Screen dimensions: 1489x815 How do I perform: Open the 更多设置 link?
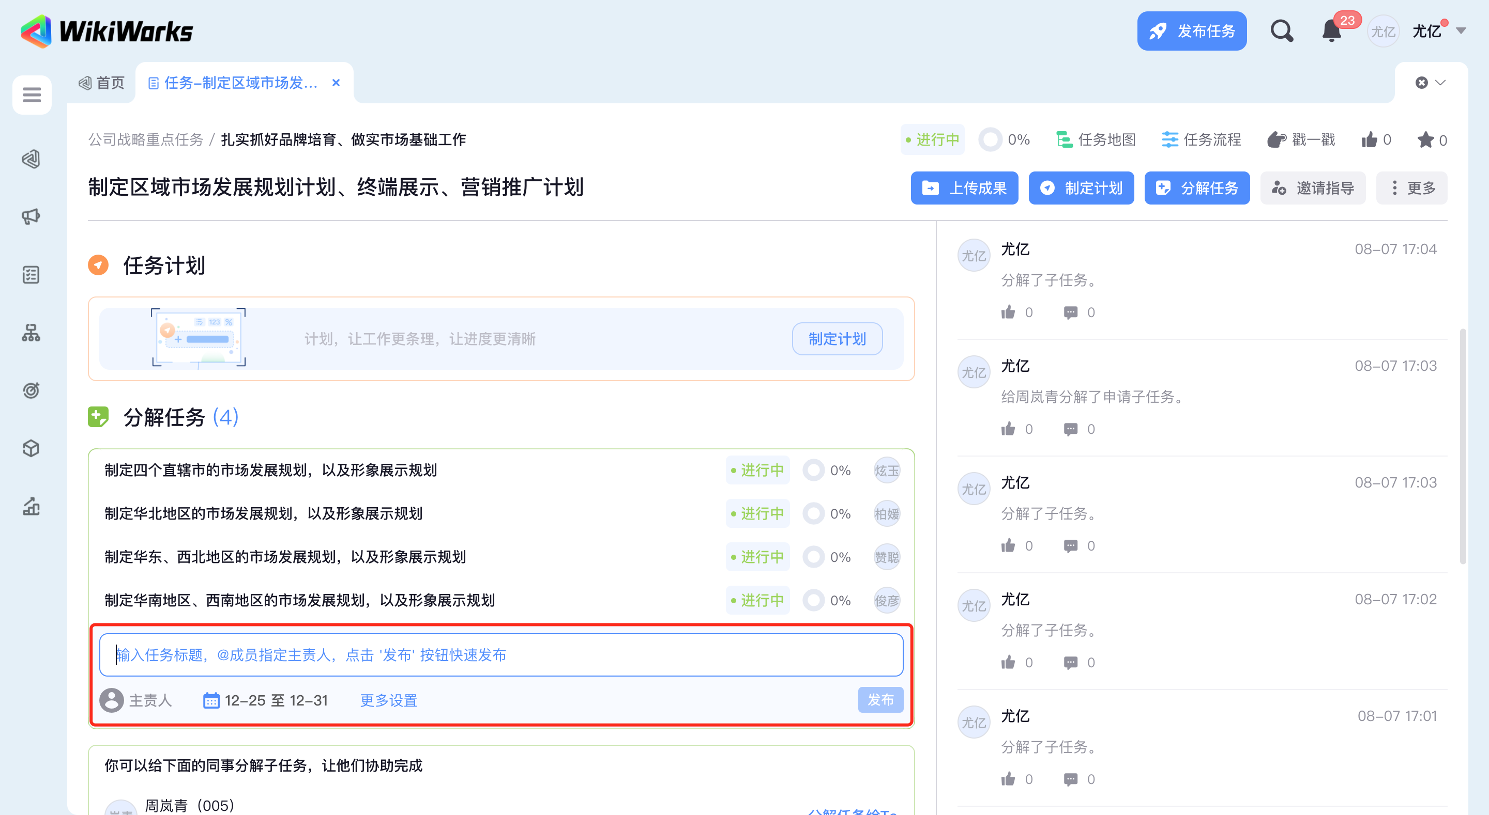388,700
